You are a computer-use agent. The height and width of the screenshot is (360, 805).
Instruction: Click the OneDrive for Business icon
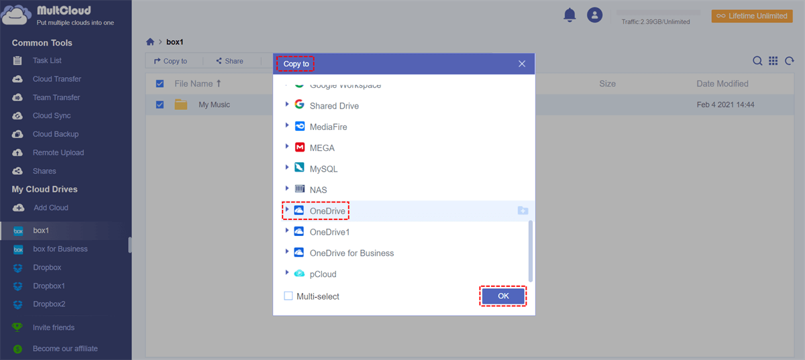(299, 253)
